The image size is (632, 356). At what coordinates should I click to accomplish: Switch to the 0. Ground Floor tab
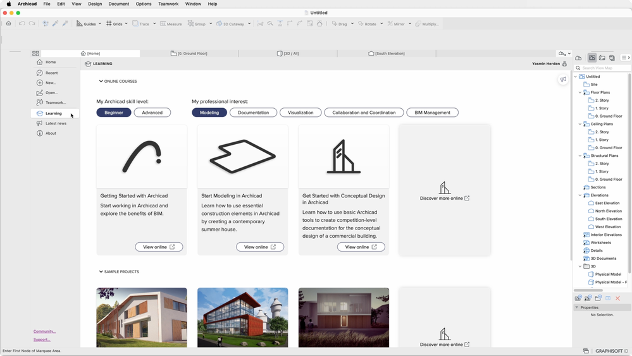[x=189, y=53]
